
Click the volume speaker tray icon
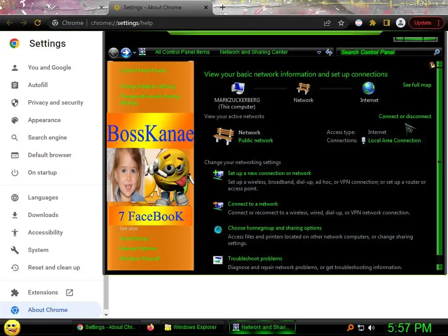pos(371,328)
